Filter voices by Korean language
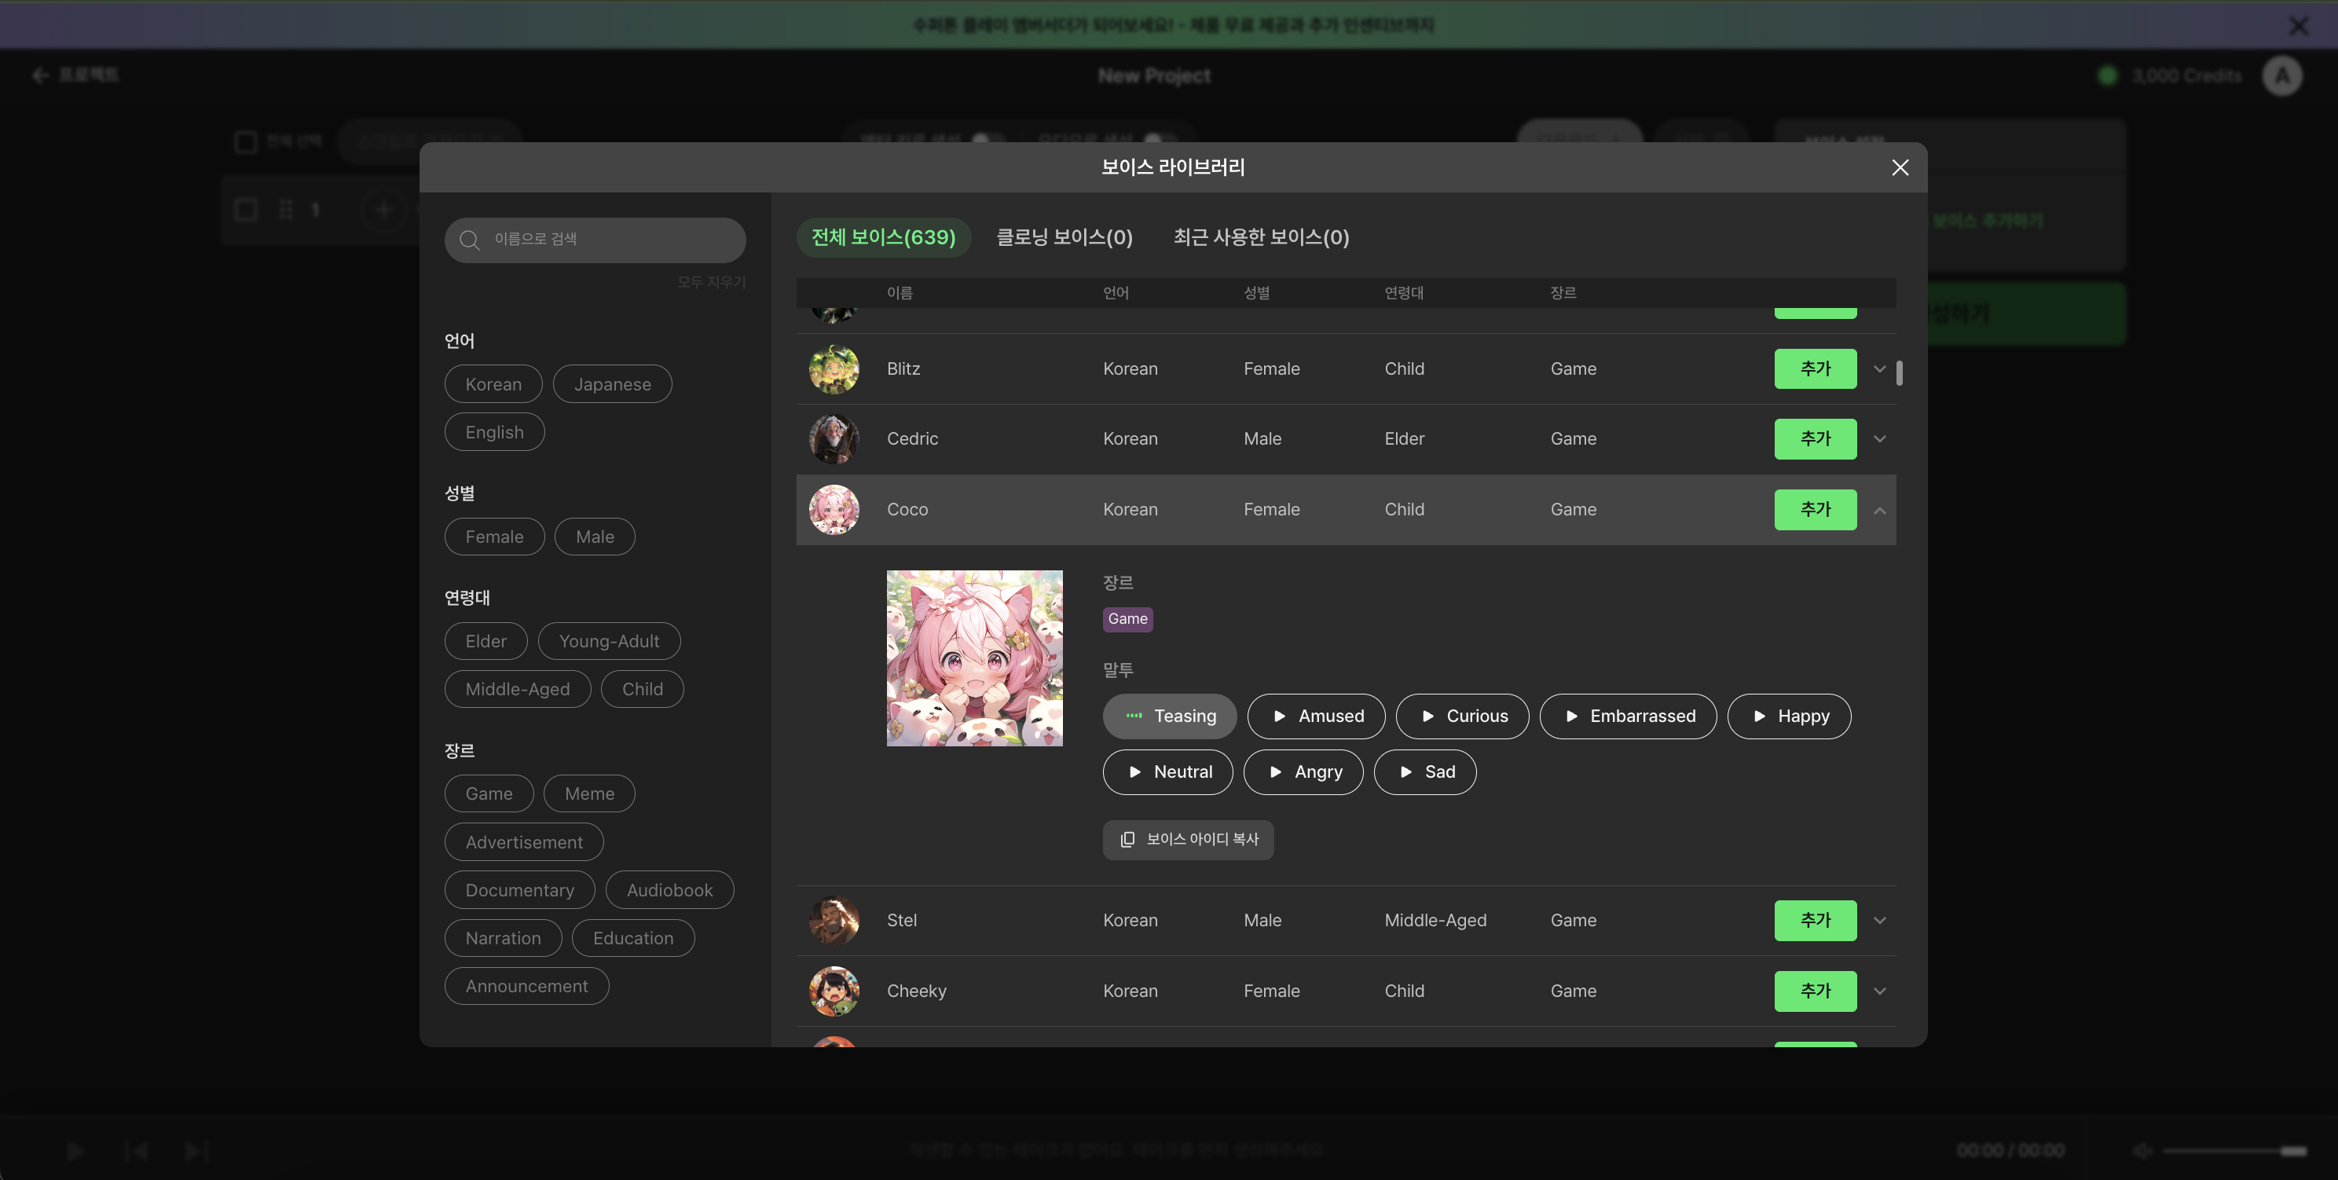The width and height of the screenshot is (2338, 1180). click(493, 384)
